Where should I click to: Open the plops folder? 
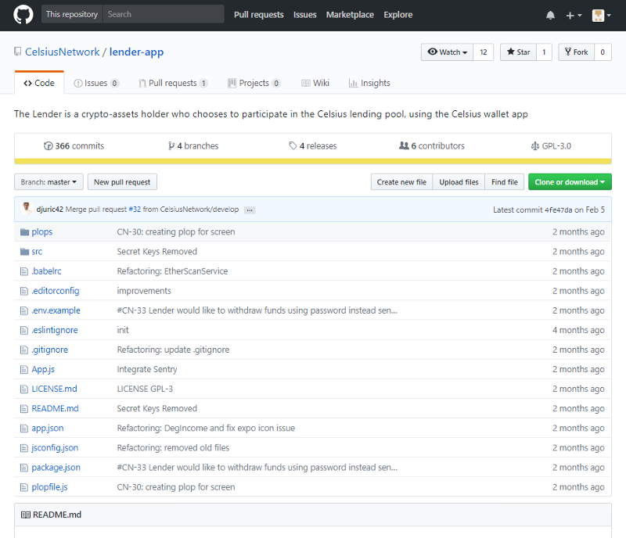pos(42,232)
